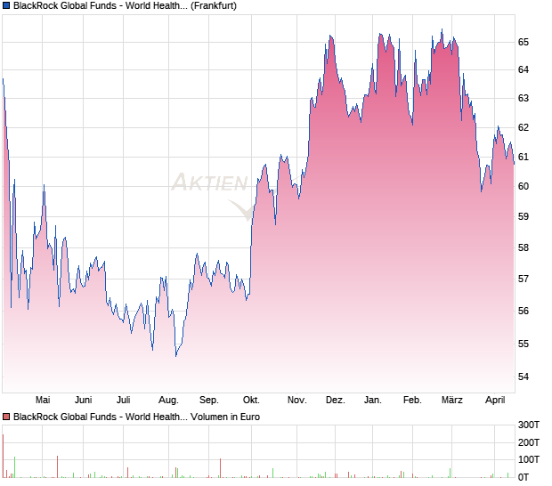Click the August low point of the price line
Screen dimensions: 552x486
coord(176,356)
